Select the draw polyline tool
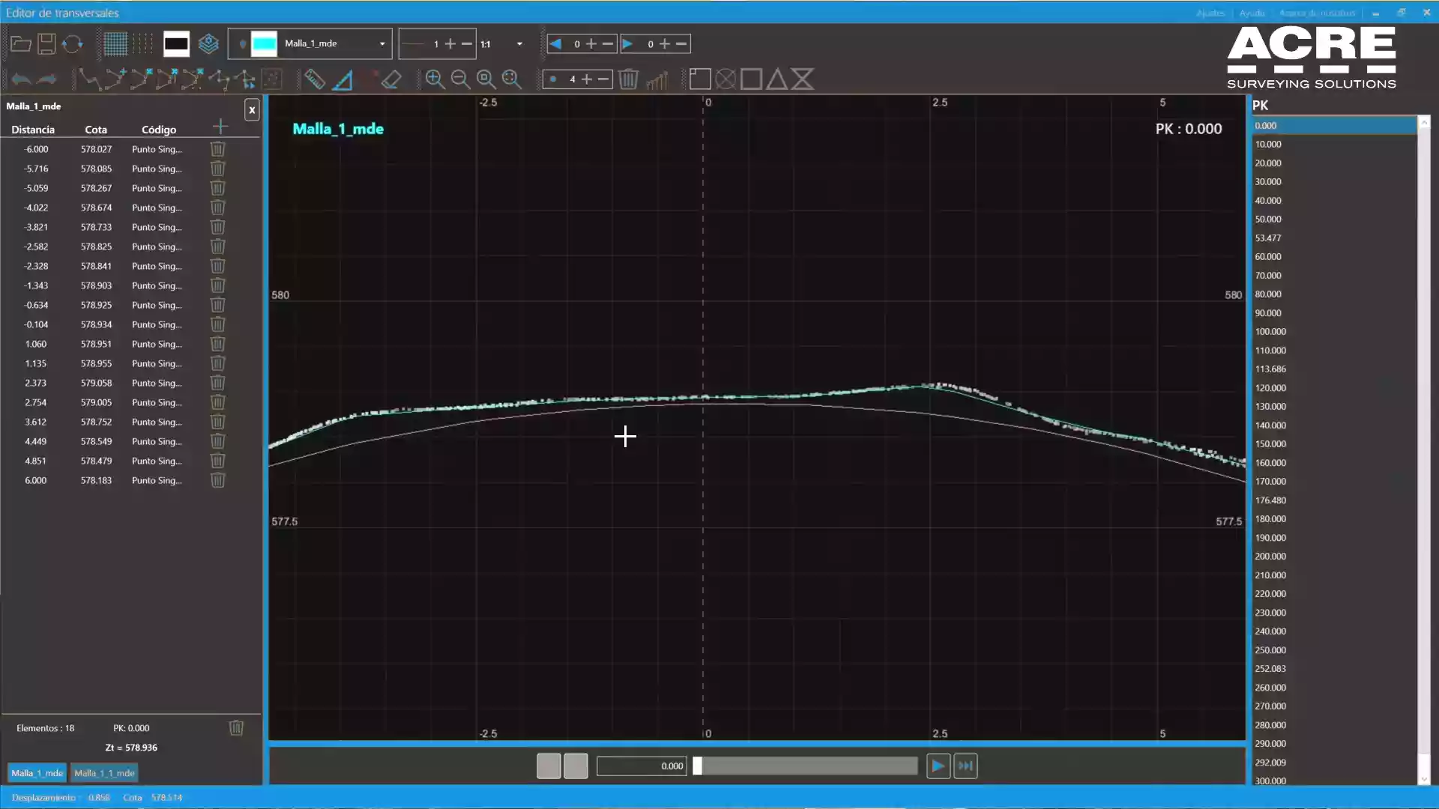Screen dimensions: 1439x809 pyautogui.click(x=88, y=79)
